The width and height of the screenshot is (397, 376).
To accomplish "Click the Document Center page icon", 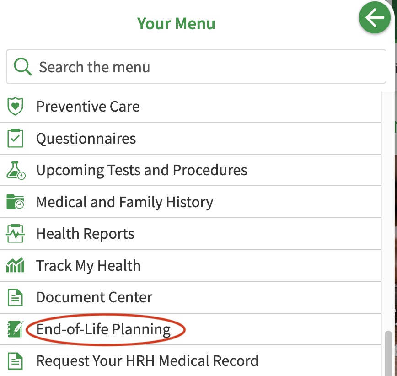I will [15, 297].
